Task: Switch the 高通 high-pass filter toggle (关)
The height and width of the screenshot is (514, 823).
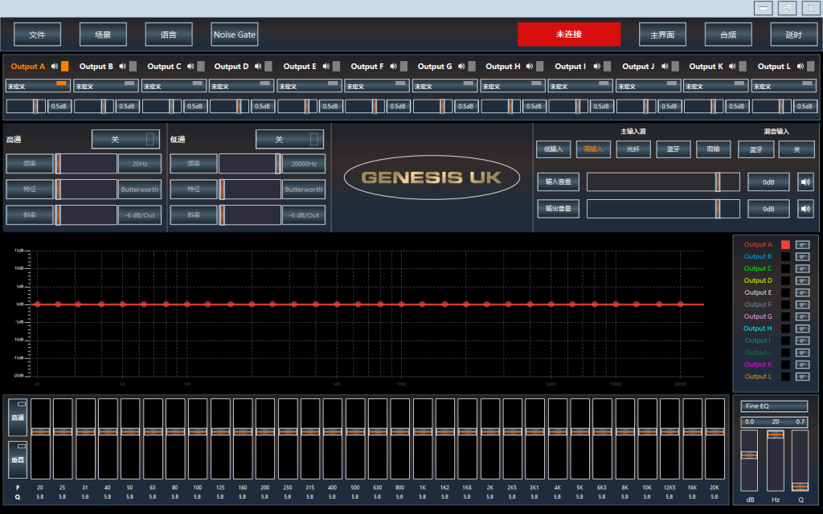Action: tap(126, 140)
